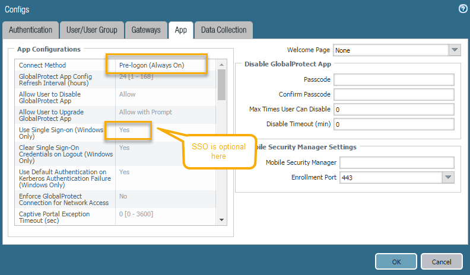Screen dimensions: 470x275
Task: Select Connect Method value Pre-logon (Always On)
Action: click(x=151, y=65)
